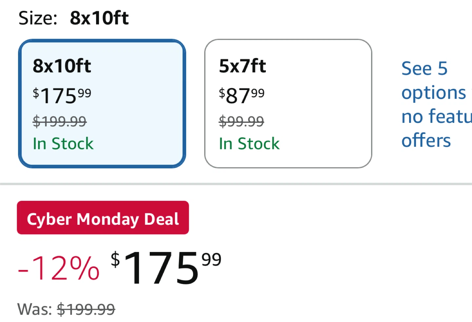This screenshot has width=472, height=322.
Task: Click the struck-through $199.99 in the 8x10ft card
Action: (x=60, y=122)
